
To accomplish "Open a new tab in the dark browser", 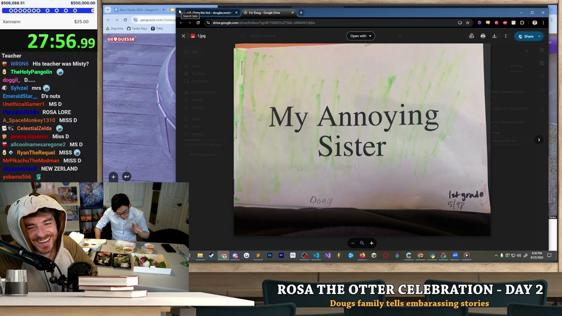I will click(x=301, y=13).
